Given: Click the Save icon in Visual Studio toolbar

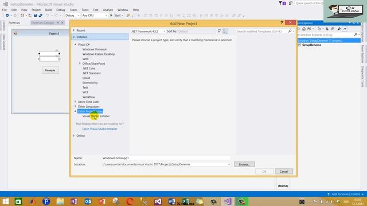Looking at the screenshot, I should [x=35, y=15].
